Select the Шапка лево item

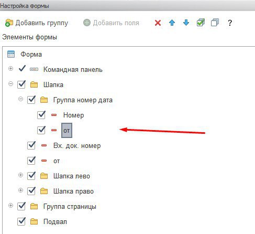coord(72,176)
